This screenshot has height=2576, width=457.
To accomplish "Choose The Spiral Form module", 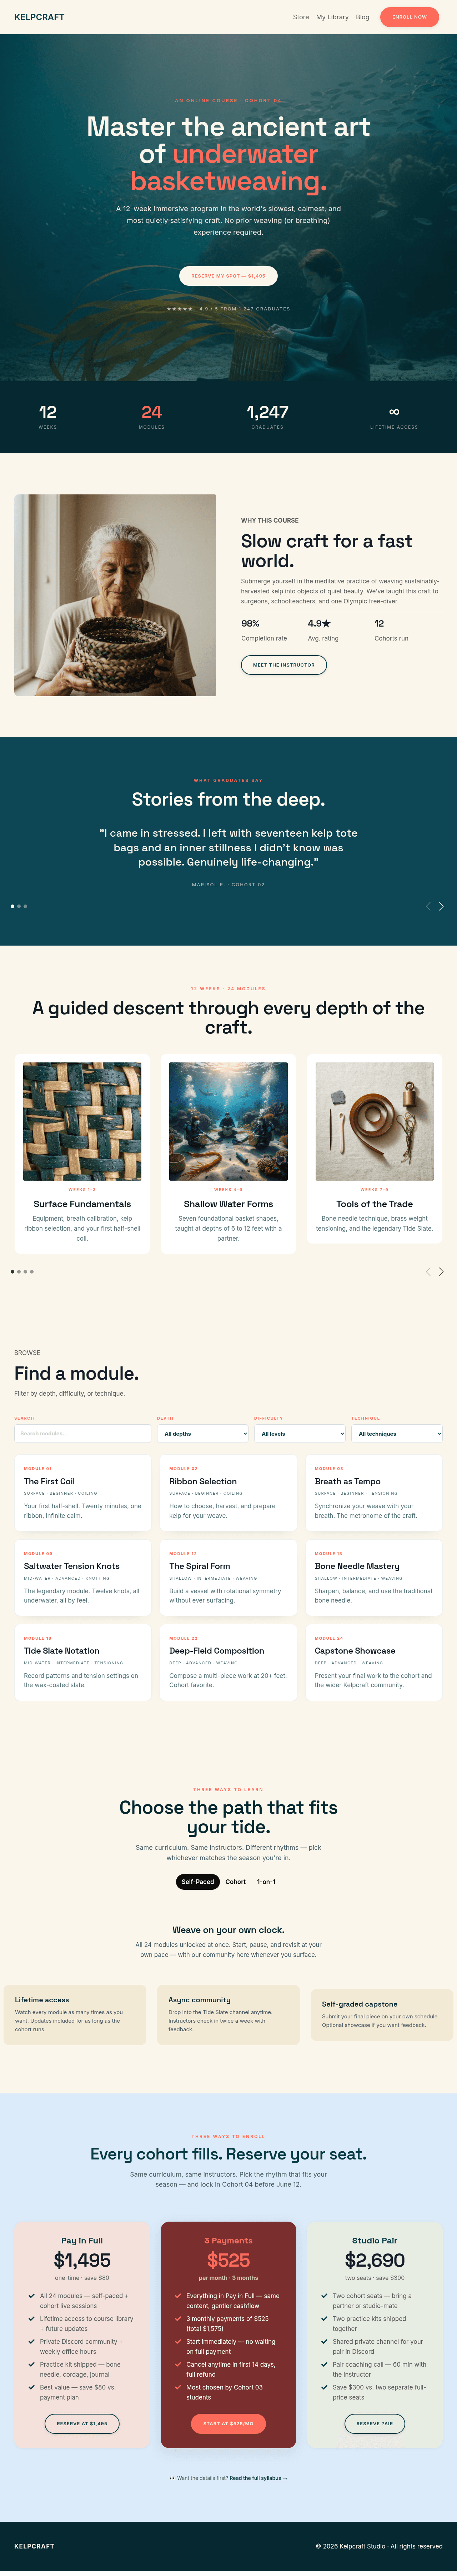I will point(228,1578).
